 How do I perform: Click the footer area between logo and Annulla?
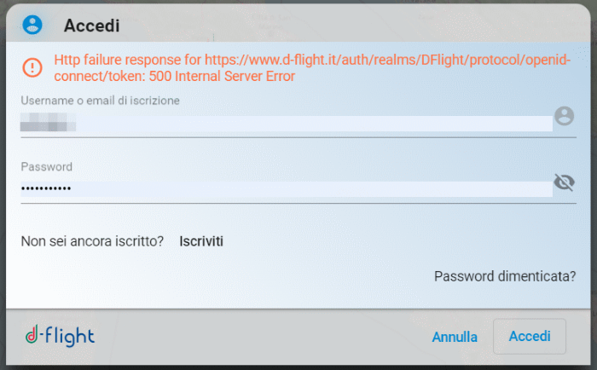tap(256, 337)
